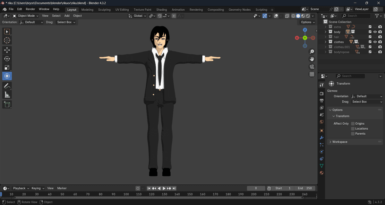Select the Cursor tool in toolbar
This screenshot has height=205, width=385.
click(7, 40)
